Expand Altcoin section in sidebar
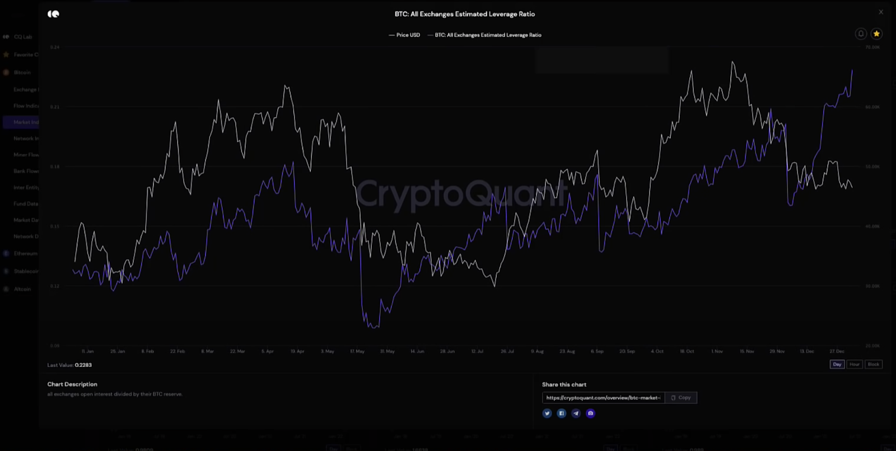896x451 pixels. (x=22, y=289)
